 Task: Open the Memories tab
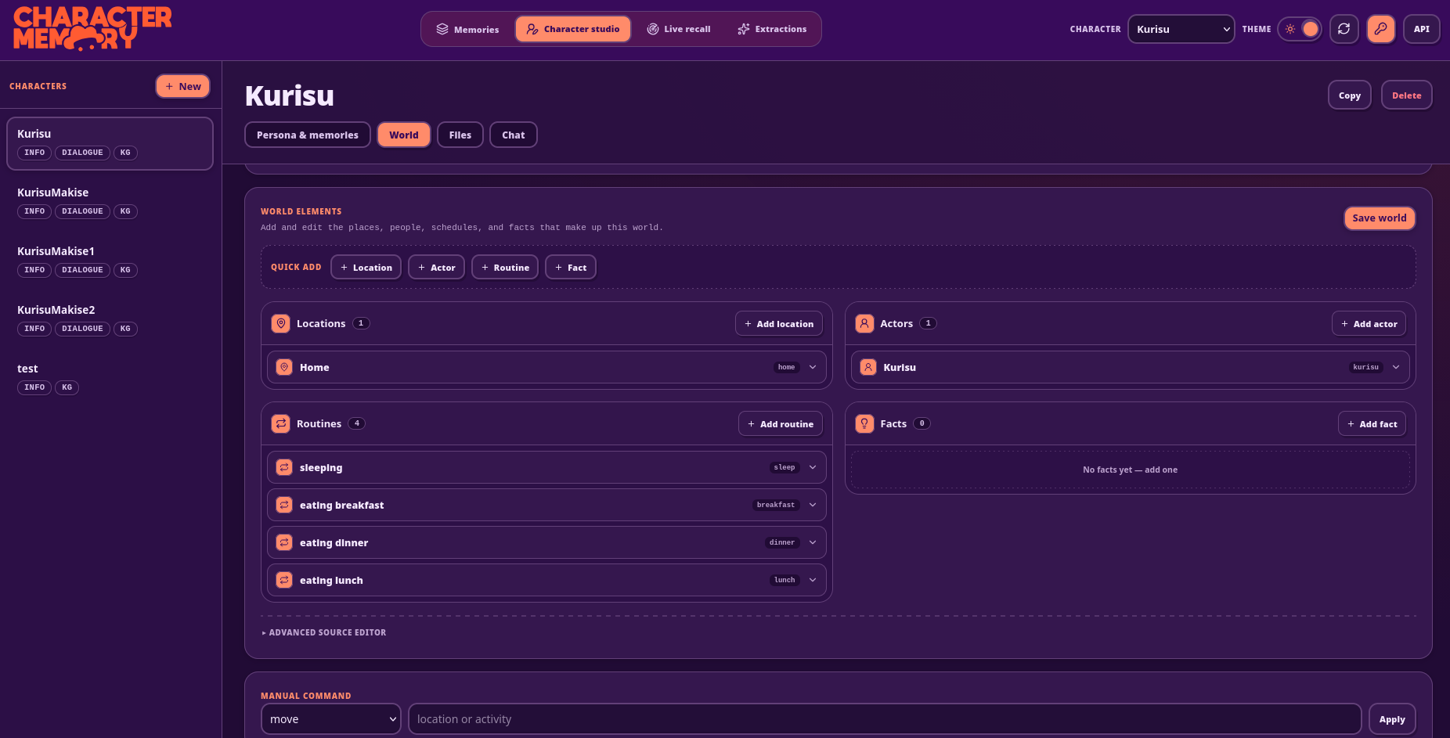coord(467,29)
